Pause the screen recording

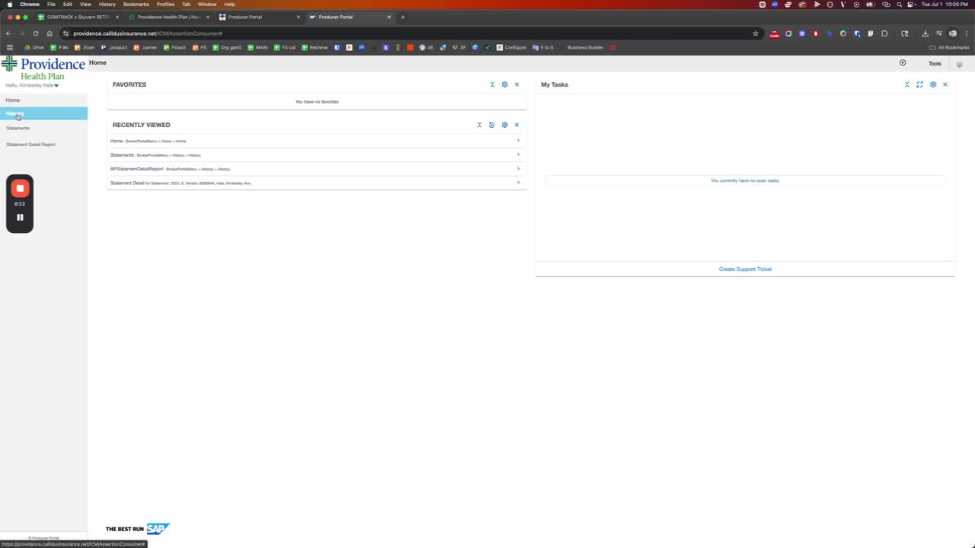click(20, 217)
